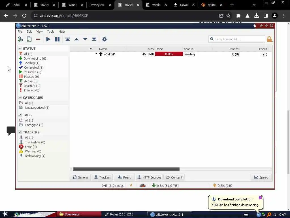Open the Downloads taskbar button
The image size is (290, 218).
click(79, 214)
